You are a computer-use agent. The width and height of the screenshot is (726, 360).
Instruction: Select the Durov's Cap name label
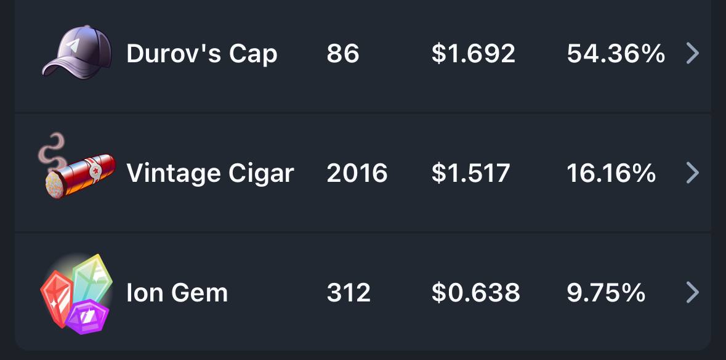coord(202,54)
